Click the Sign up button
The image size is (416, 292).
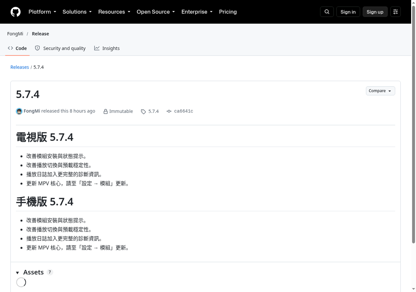click(x=375, y=12)
